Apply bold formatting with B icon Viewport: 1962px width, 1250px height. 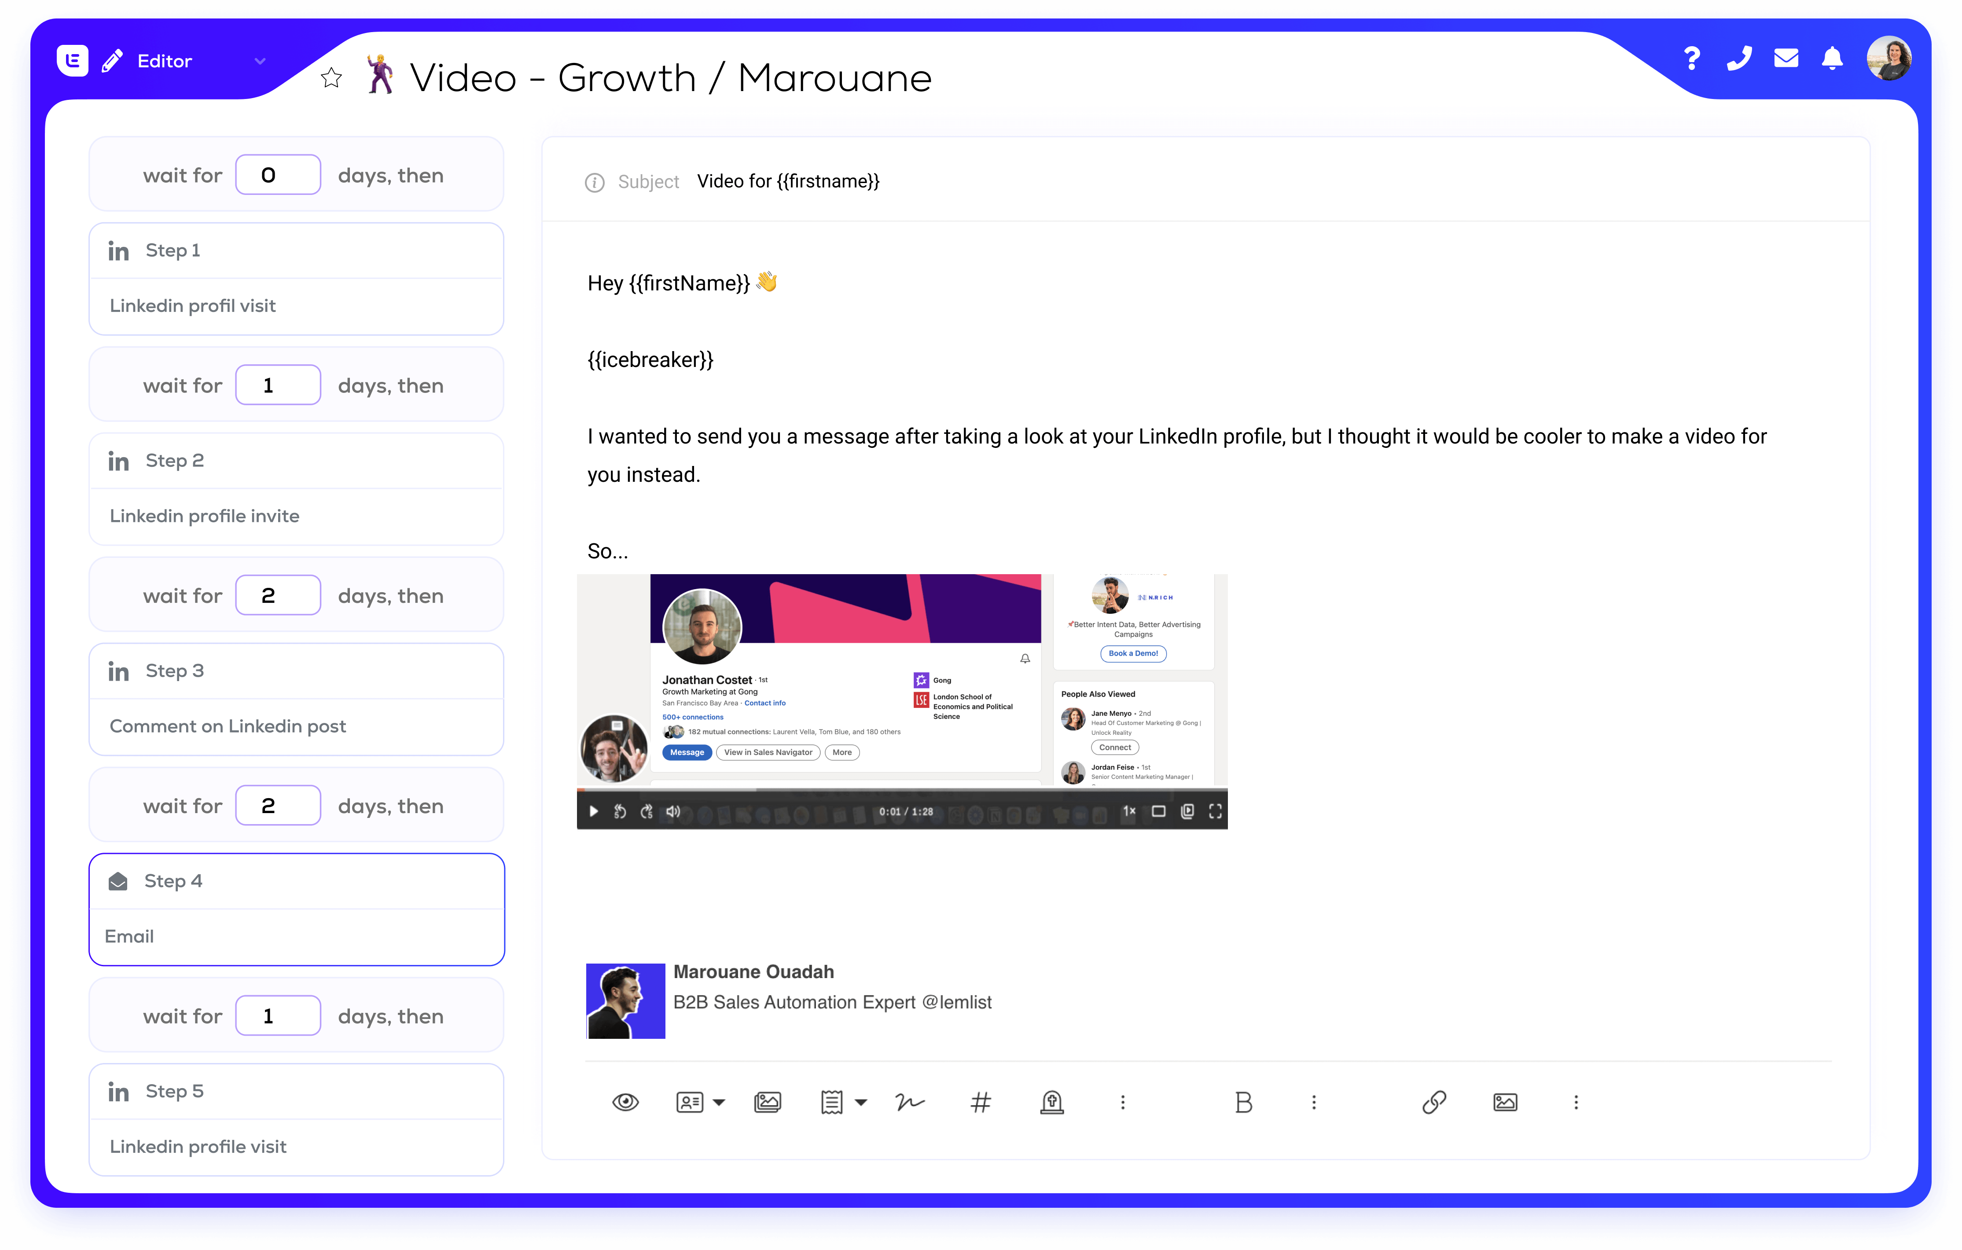tap(1243, 1103)
